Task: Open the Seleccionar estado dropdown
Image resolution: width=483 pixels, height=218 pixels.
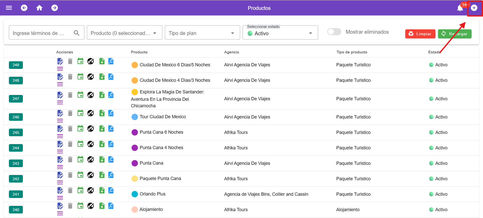Action: [280, 33]
